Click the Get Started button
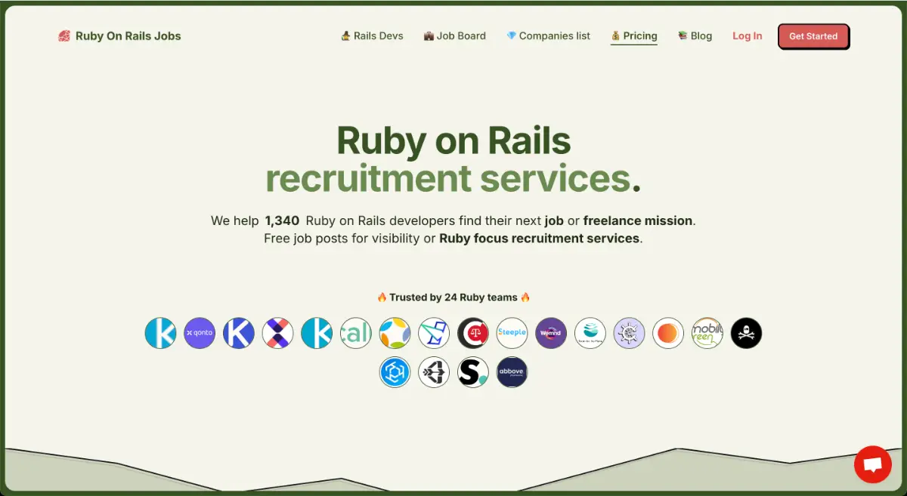 coord(813,35)
